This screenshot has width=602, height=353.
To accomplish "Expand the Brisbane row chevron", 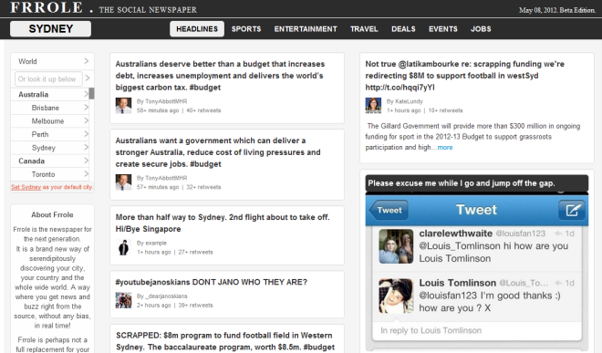I will point(86,108).
